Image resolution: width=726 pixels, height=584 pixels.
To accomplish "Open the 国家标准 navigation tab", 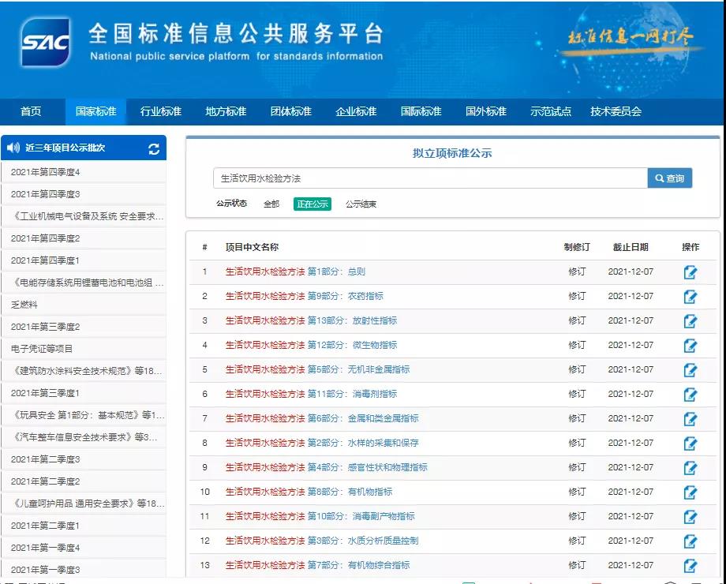I will point(95,111).
